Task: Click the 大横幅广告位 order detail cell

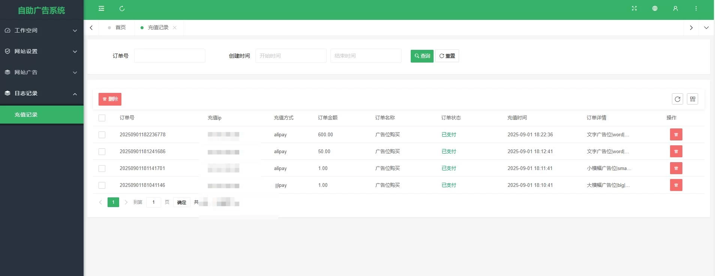Action: pyautogui.click(x=608, y=185)
